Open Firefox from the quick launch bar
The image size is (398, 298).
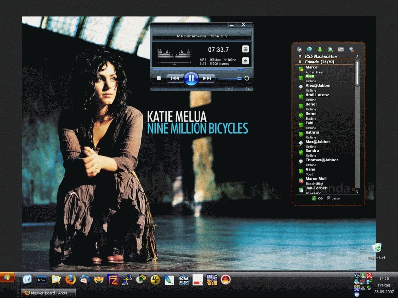pyautogui.click(x=70, y=280)
